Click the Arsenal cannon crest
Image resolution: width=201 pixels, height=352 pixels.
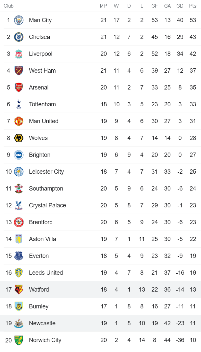tap(19, 88)
